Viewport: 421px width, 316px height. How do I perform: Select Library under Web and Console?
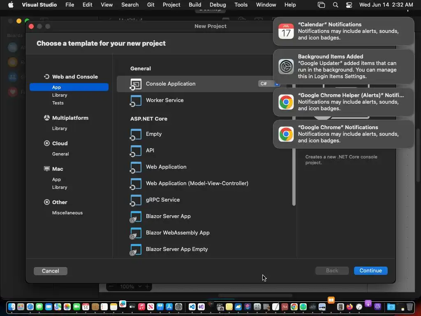pos(60,95)
